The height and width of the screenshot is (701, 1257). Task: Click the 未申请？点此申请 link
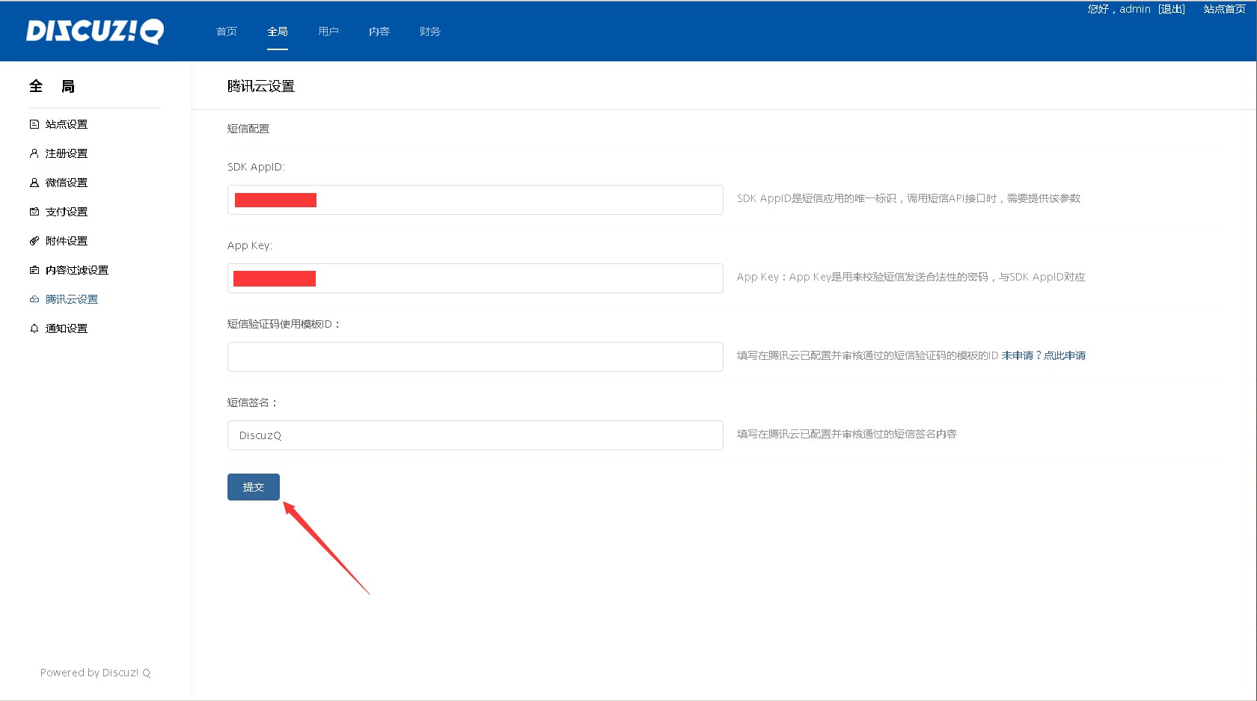coord(1043,355)
